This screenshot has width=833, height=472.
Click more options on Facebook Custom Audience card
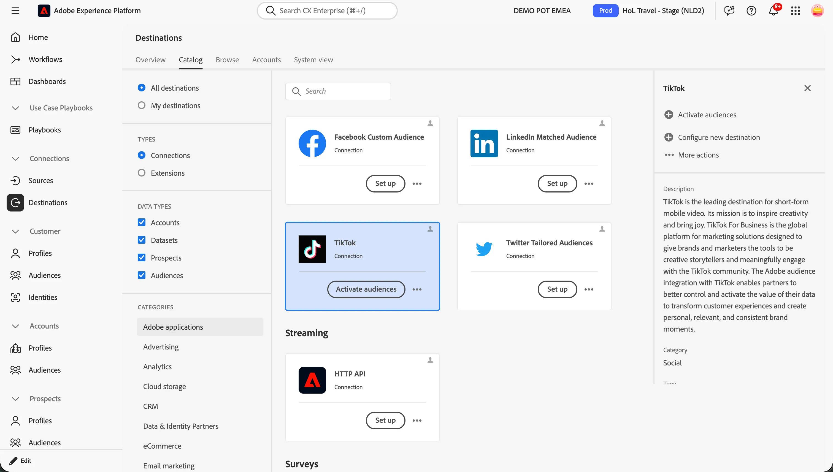417,183
